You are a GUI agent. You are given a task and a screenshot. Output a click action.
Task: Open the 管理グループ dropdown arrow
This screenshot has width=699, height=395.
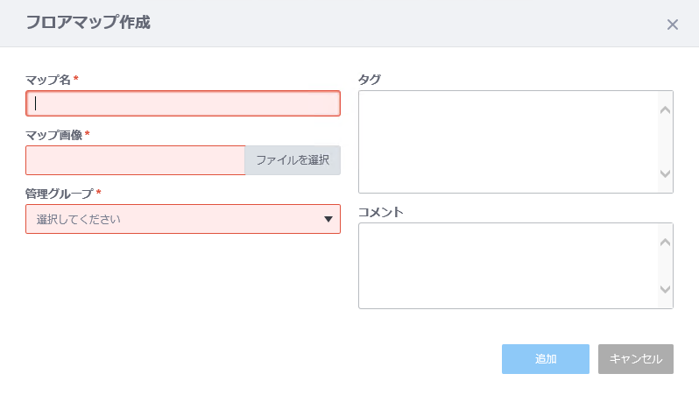(328, 219)
